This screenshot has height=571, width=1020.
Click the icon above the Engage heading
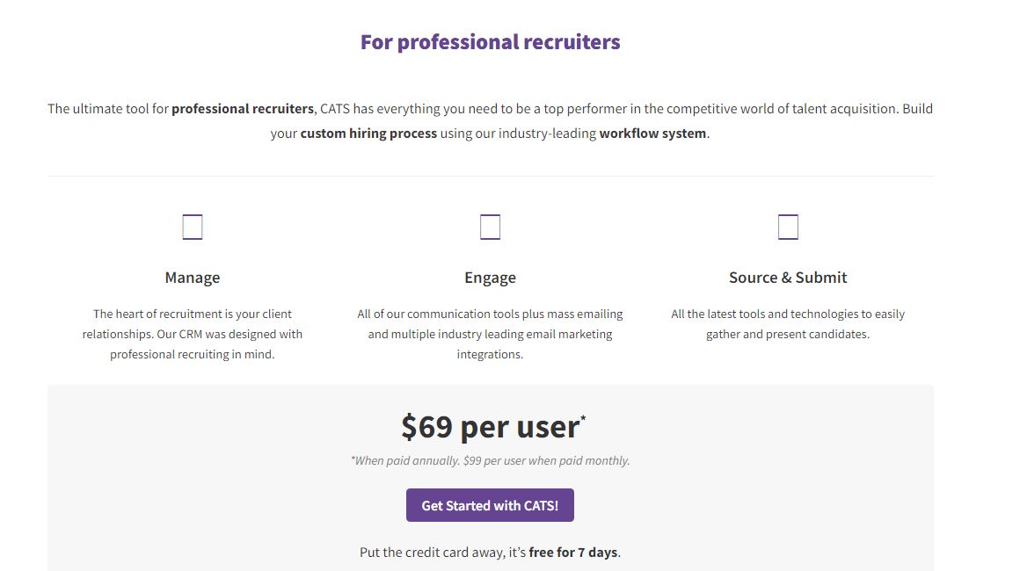click(490, 228)
